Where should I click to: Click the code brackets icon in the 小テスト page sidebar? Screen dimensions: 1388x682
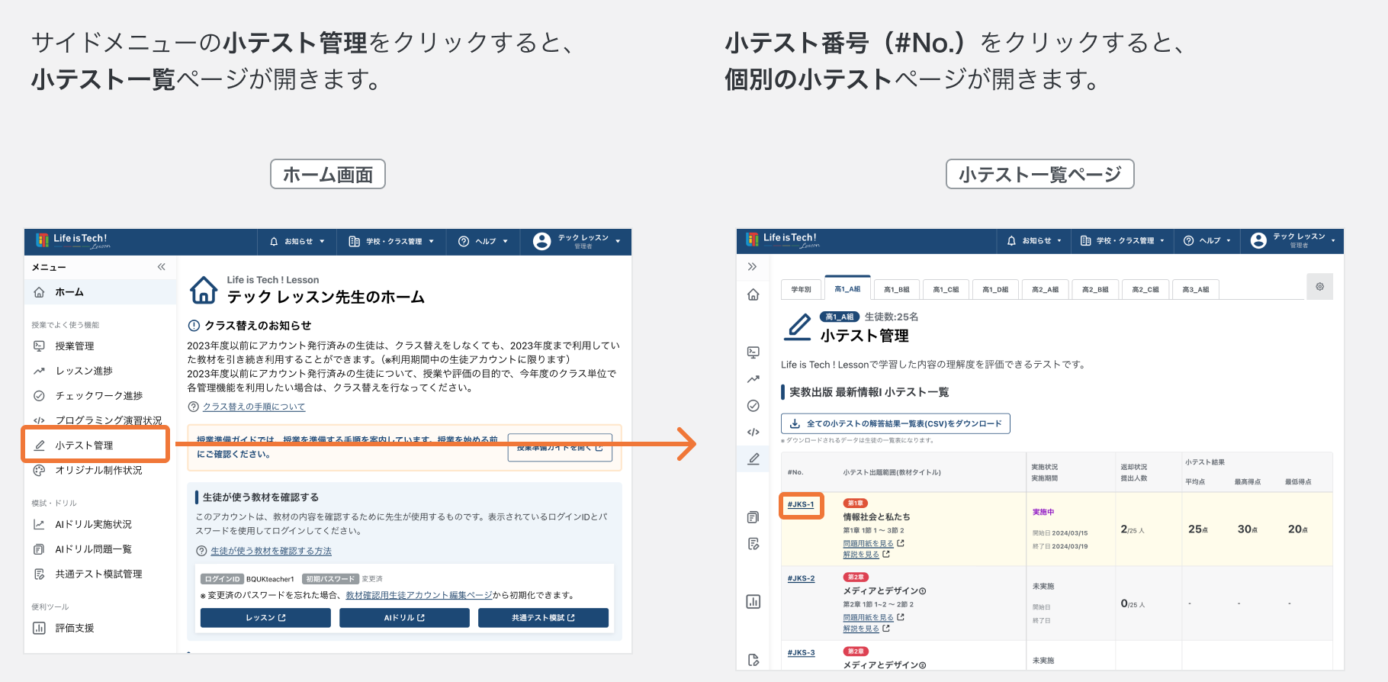(x=753, y=432)
